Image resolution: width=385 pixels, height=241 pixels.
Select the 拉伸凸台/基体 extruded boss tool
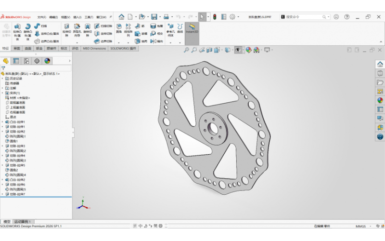(x=17, y=31)
